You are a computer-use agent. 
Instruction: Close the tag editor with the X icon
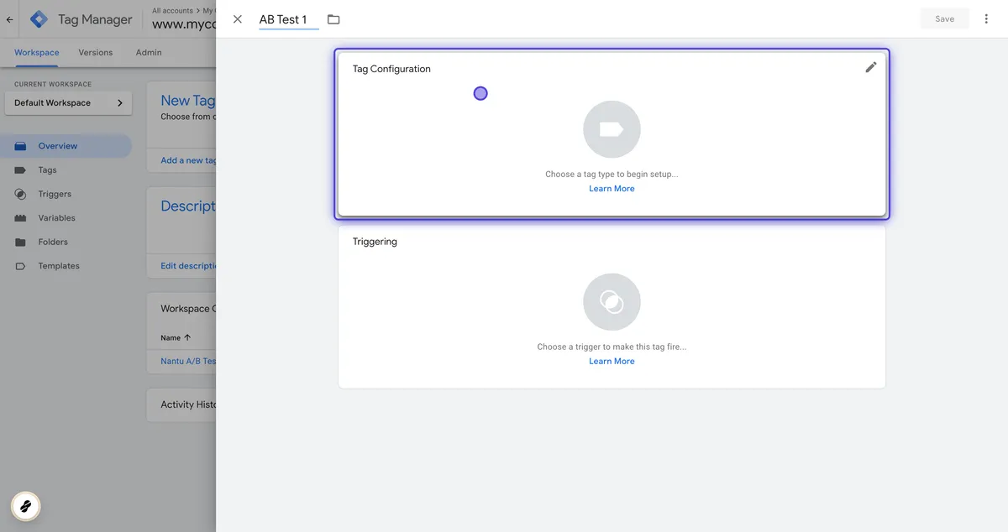[x=238, y=19]
